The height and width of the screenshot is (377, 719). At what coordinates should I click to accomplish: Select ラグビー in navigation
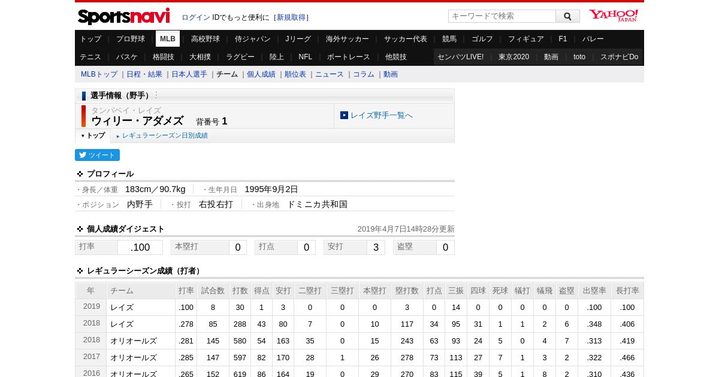240,57
